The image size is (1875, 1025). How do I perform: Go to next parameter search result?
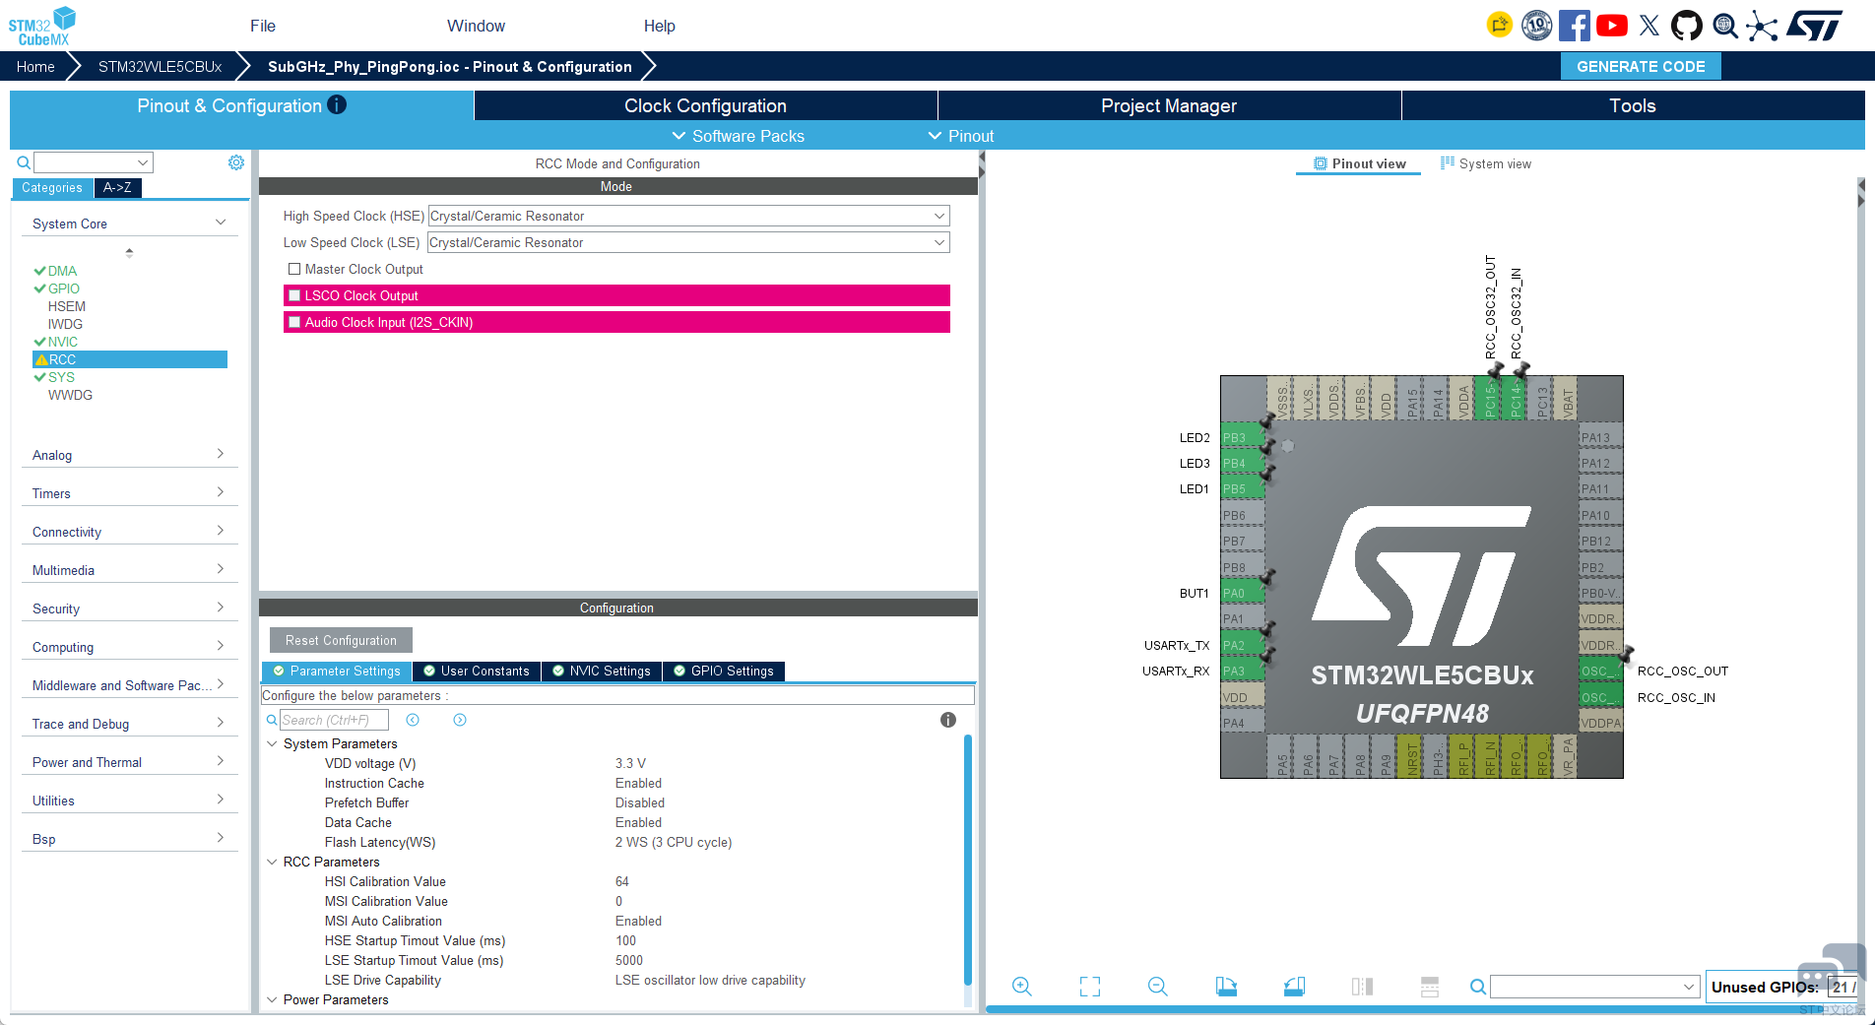[x=460, y=720]
